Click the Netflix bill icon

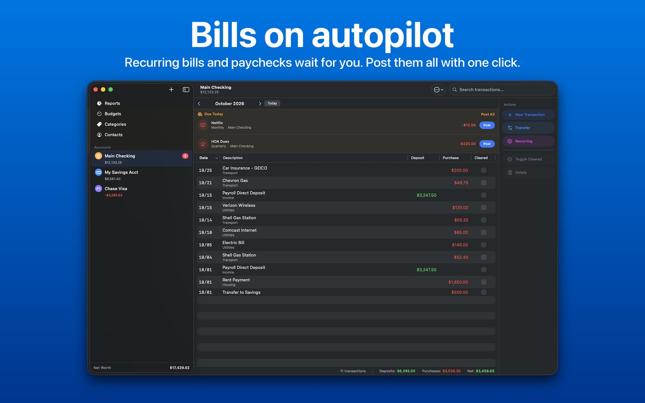point(203,125)
